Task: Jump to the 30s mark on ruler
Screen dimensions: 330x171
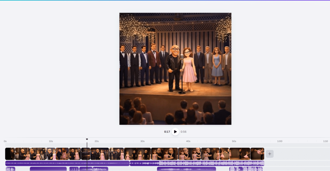Action: click(142, 141)
